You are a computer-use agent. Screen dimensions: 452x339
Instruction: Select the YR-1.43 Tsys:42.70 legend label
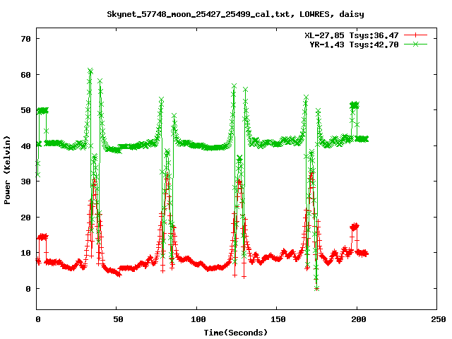point(354,44)
